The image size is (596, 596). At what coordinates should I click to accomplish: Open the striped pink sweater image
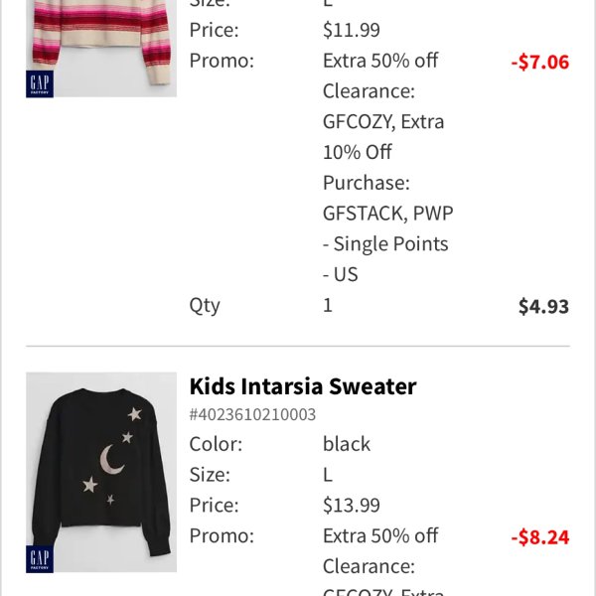(101, 49)
